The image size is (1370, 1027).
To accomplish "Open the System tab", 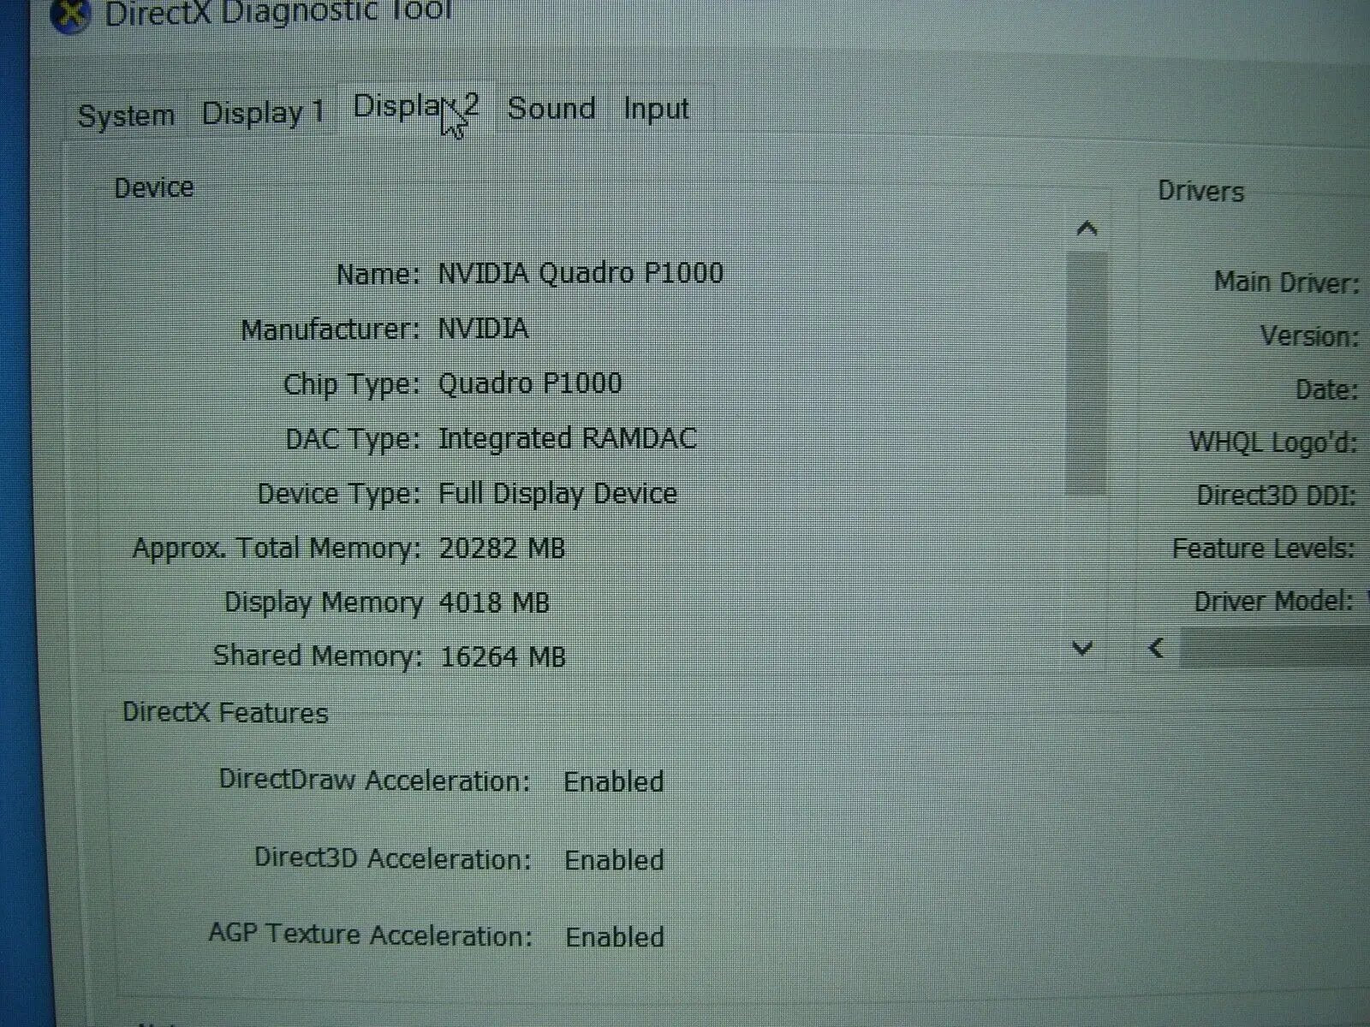I will pos(126,116).
